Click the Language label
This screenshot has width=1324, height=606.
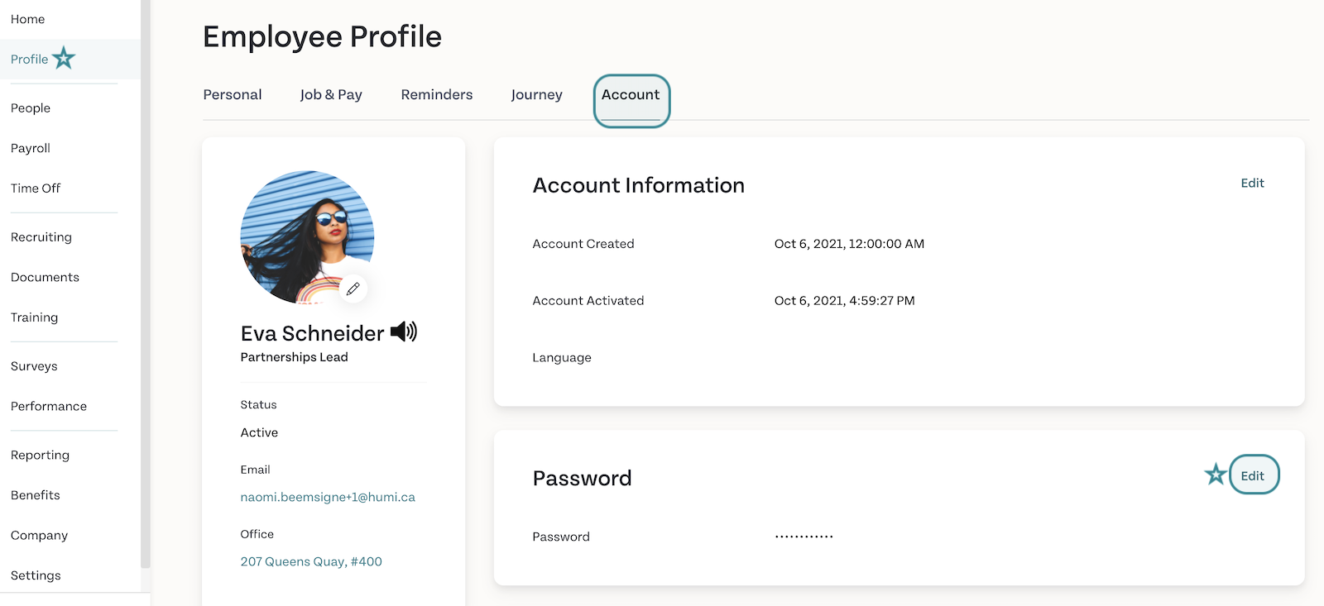562,358
